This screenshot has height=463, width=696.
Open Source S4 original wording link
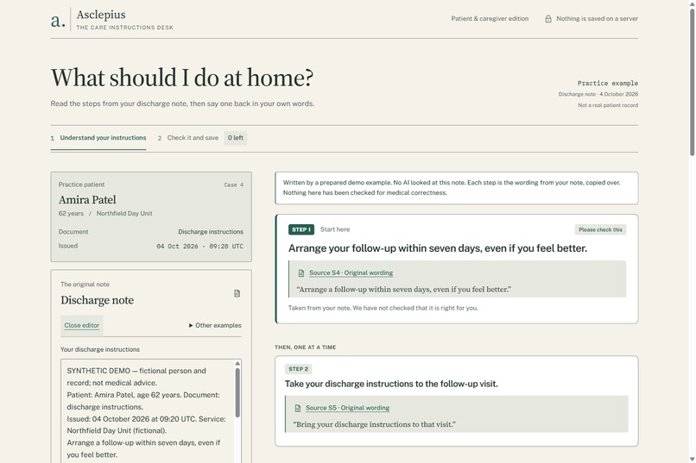point(351,273)
